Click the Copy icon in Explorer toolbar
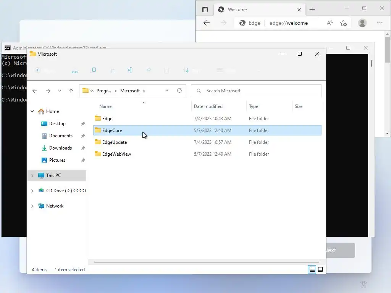 (x=94, y=70)
